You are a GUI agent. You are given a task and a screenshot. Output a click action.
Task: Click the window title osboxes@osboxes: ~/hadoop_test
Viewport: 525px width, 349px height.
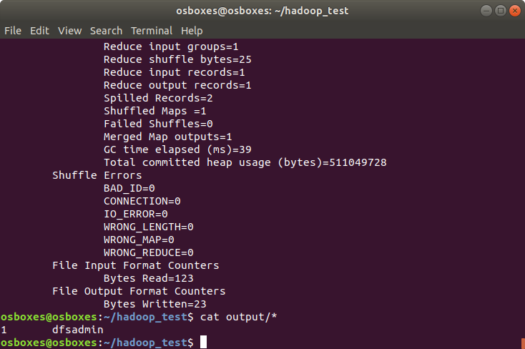[262, 11]
